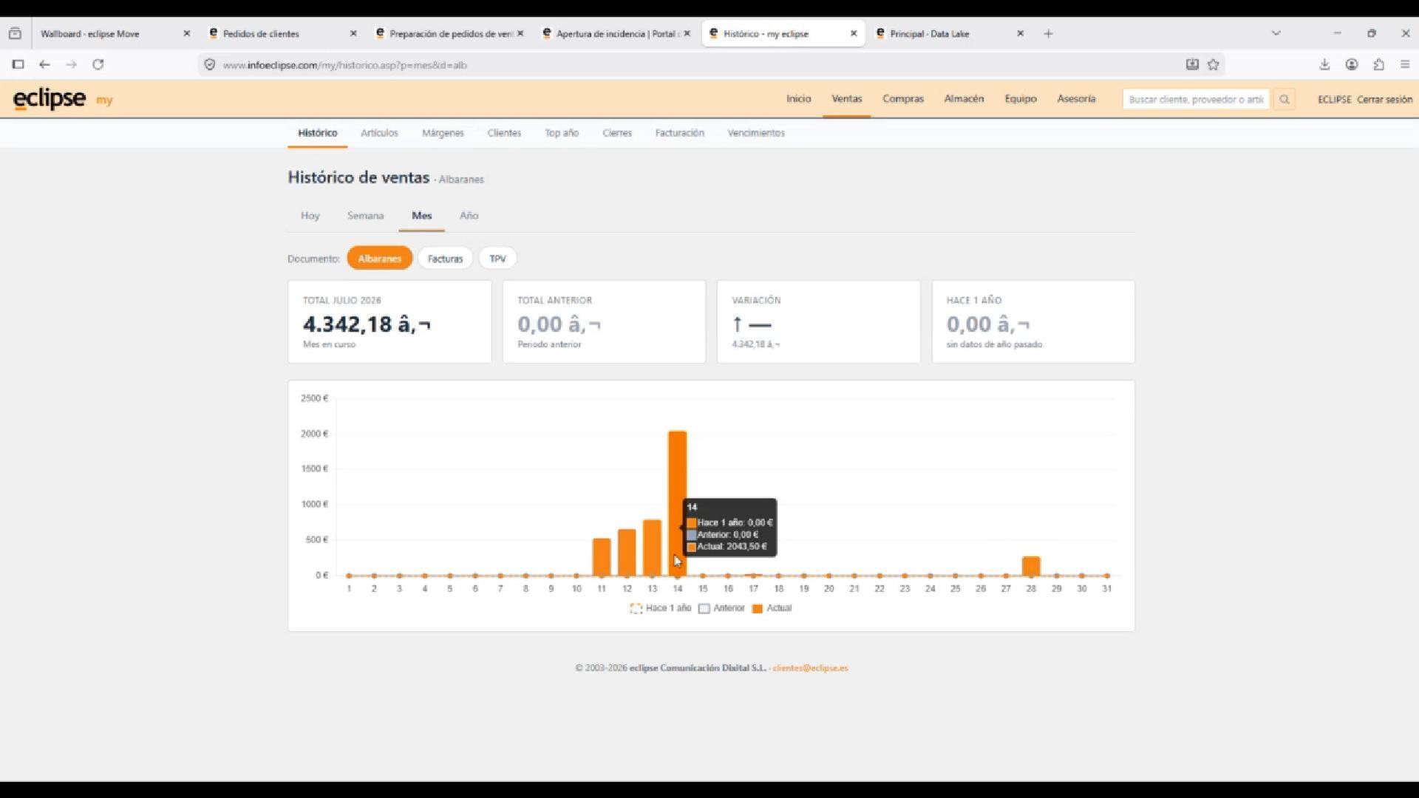
Task: Open the list all tabs chevron
Action: pyautogui.click(x=1276, y=33)
